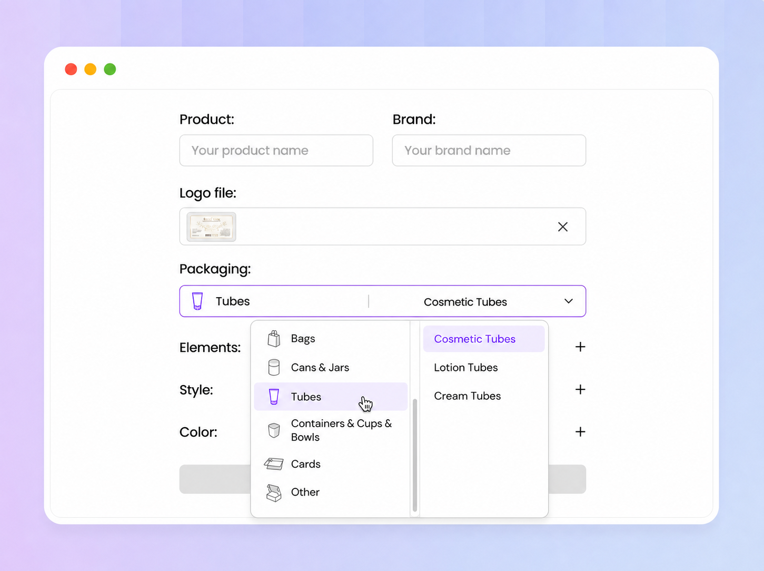
Task: Click the packaging list scrollbar
Action: [x=415, y=455]
